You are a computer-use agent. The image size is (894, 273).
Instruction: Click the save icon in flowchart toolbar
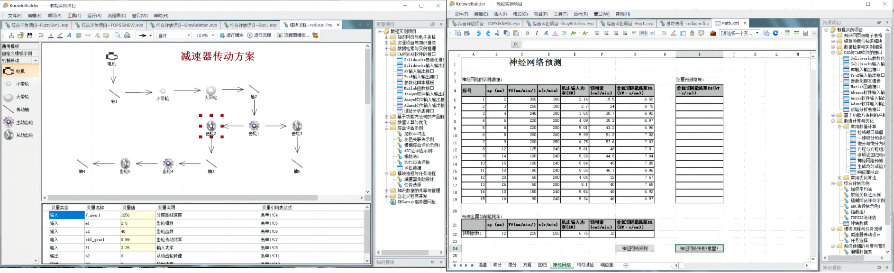pyautogui.click(x=30, y=36)
